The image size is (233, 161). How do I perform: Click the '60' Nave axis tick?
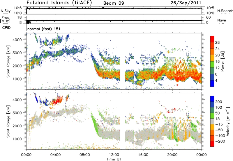(208, 17)
